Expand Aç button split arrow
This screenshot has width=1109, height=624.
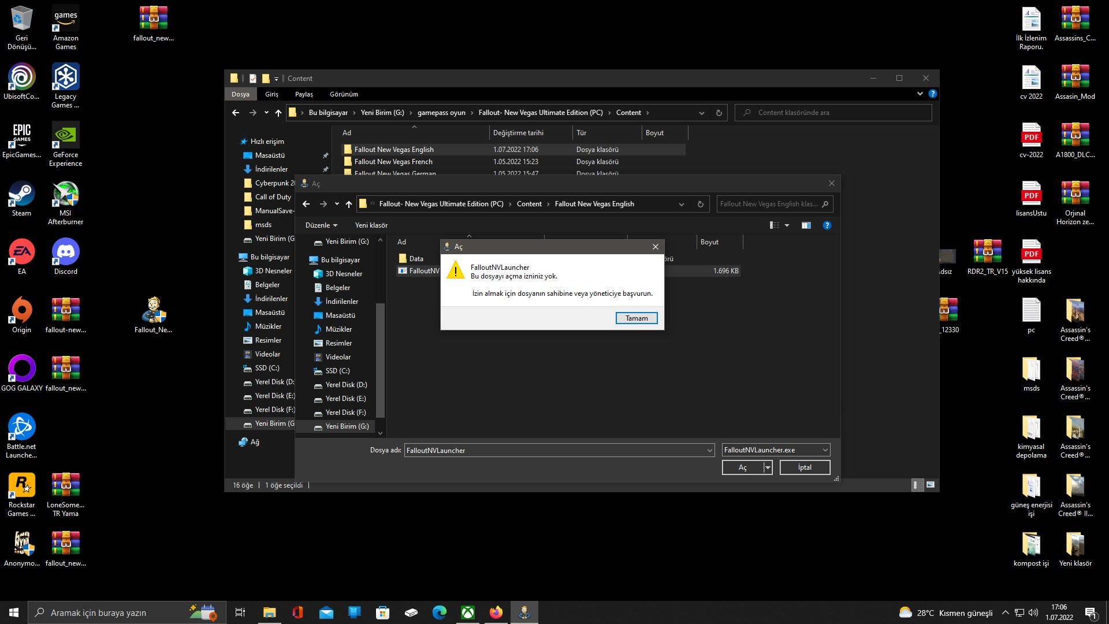(768, 467)
